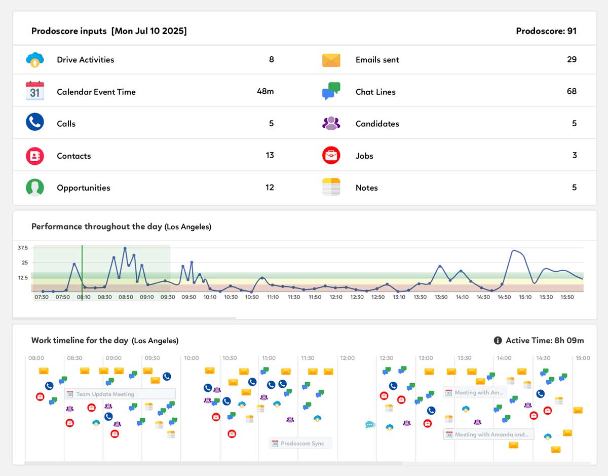Click the tallest chart peak near 14:50

515,250
